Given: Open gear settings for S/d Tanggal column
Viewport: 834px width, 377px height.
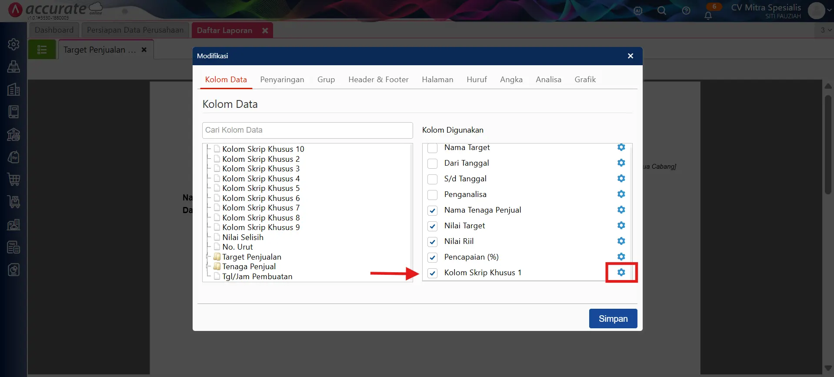Looking at the screenshot, I should click(x=621, y=178).
